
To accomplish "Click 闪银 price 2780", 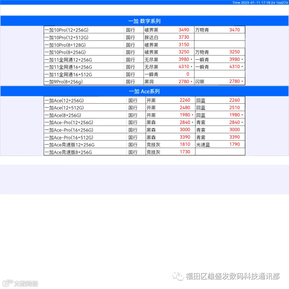I will [234, 81].
